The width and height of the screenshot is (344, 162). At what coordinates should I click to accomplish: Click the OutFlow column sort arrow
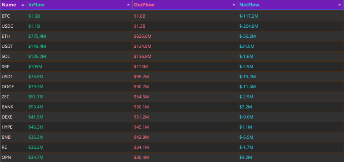pos(234,5)
